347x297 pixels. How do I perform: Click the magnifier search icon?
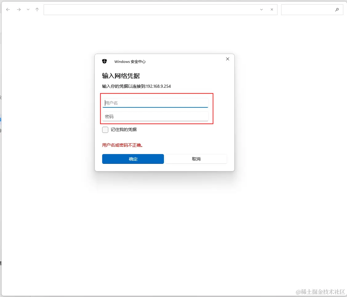coord(337,10)
